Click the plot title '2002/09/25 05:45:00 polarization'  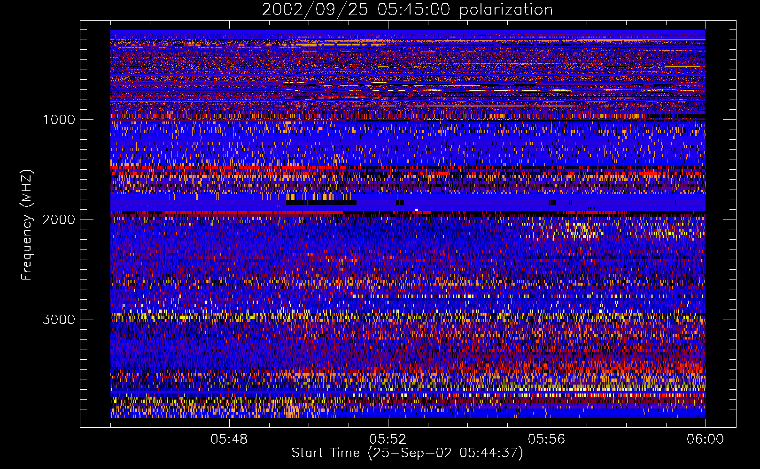pyautogui.click(x=407, y=10)
